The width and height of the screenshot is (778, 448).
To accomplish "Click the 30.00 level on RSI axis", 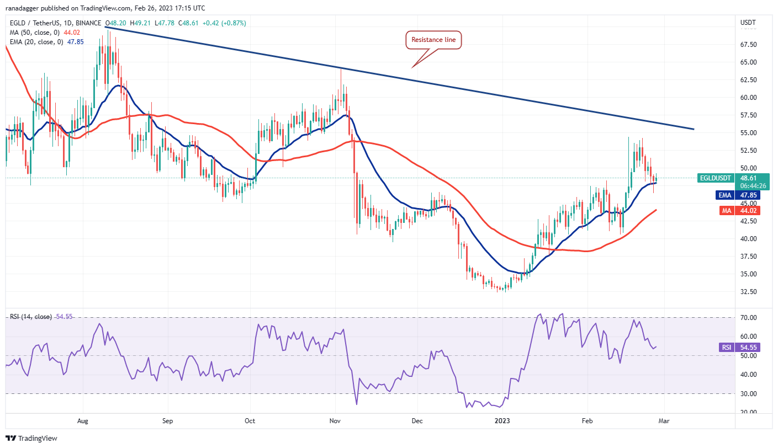I will [748, 394].
